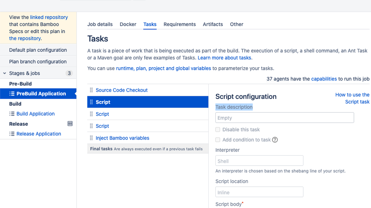Click the drag handle of the highlighted Script task

tap(91, 102)
